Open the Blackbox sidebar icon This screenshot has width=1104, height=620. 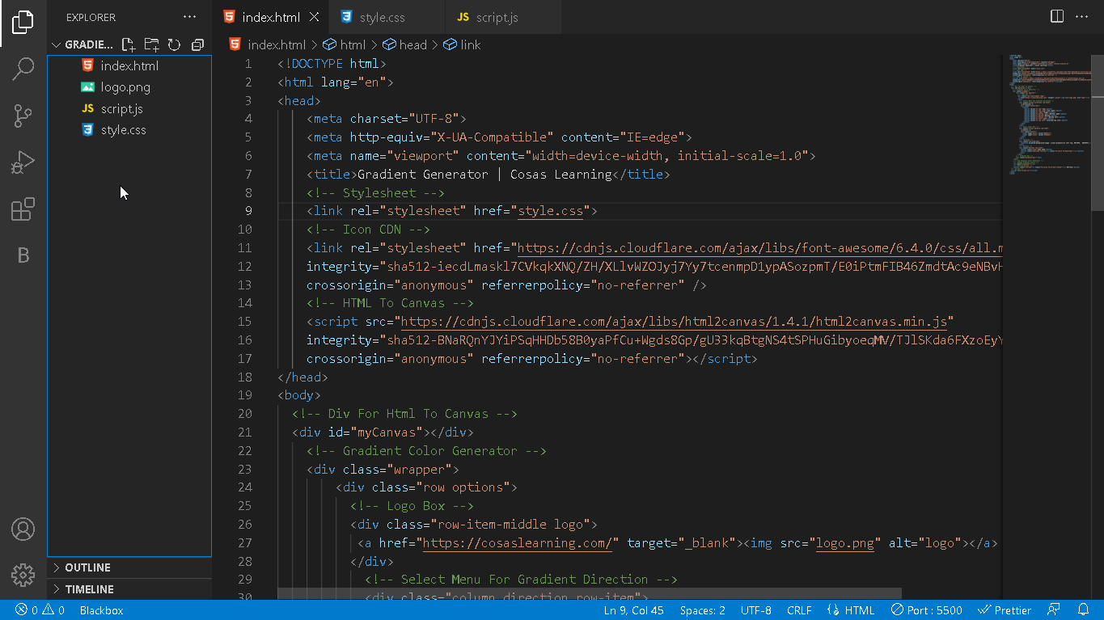coord(23,256)
